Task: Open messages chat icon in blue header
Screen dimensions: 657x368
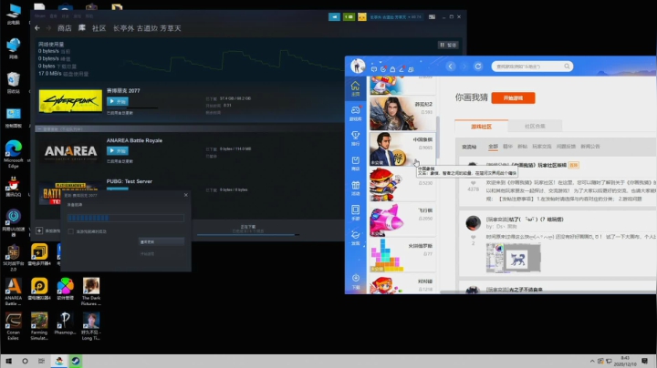Action: tap(374, 68)
